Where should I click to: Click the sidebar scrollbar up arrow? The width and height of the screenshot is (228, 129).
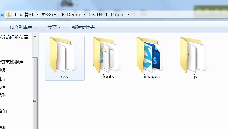click(x=35, y=37)
